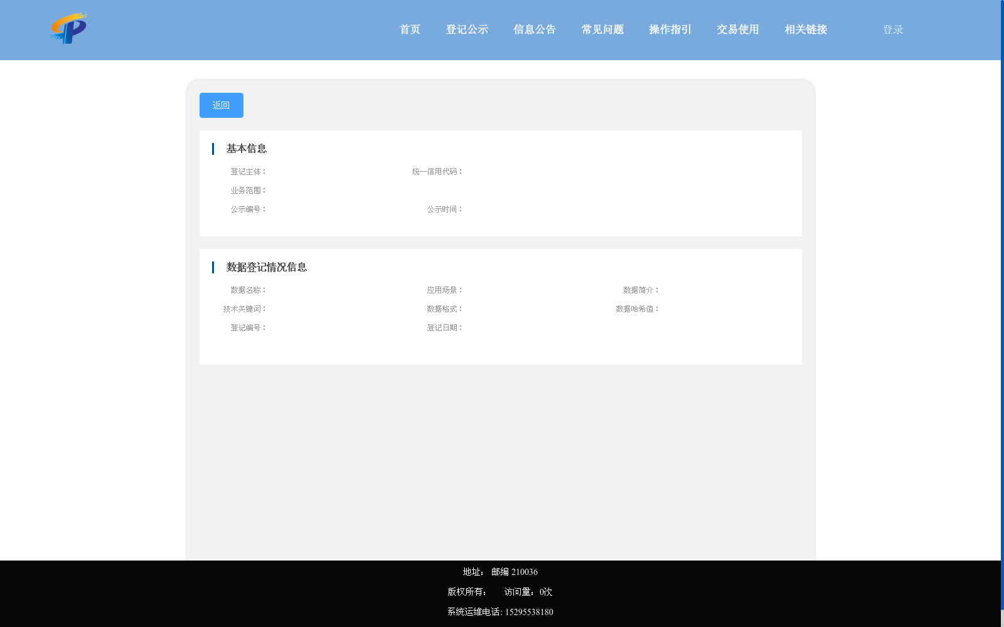
Task: Click the site logo in the header
Action: [68, 28]
